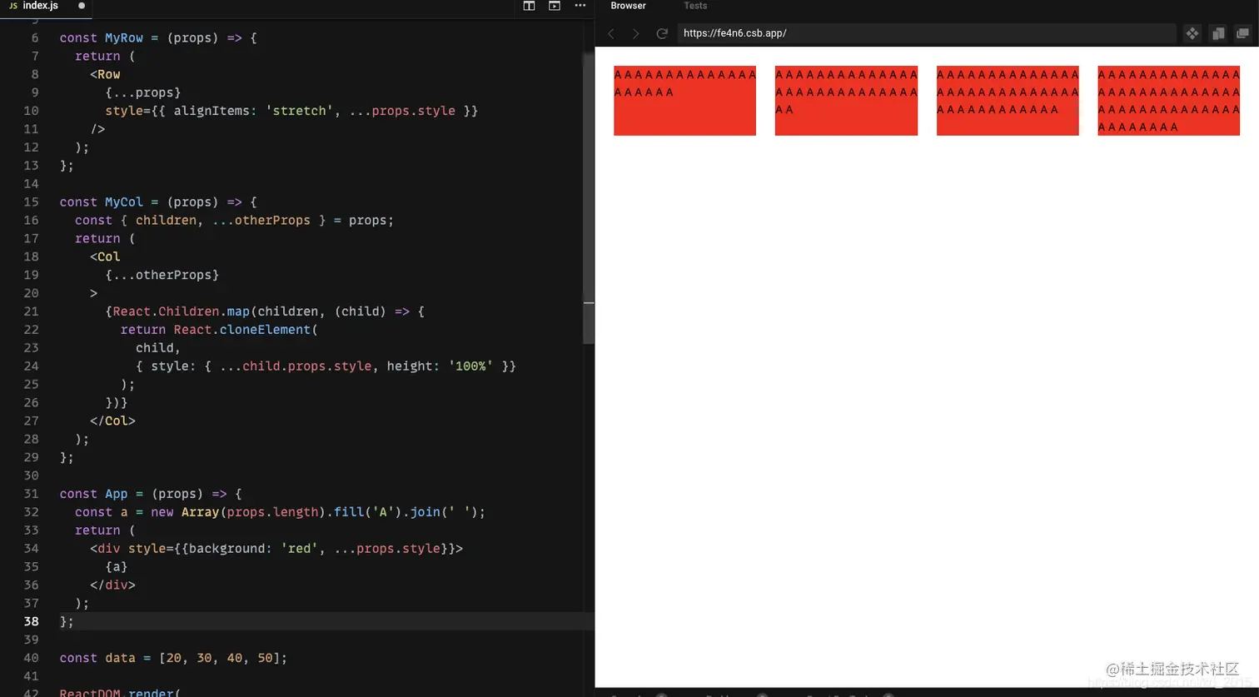The height and width of the screenshot is (697, 1259).
Task: Refresh the preview browser page
Action: coord(662,33)
